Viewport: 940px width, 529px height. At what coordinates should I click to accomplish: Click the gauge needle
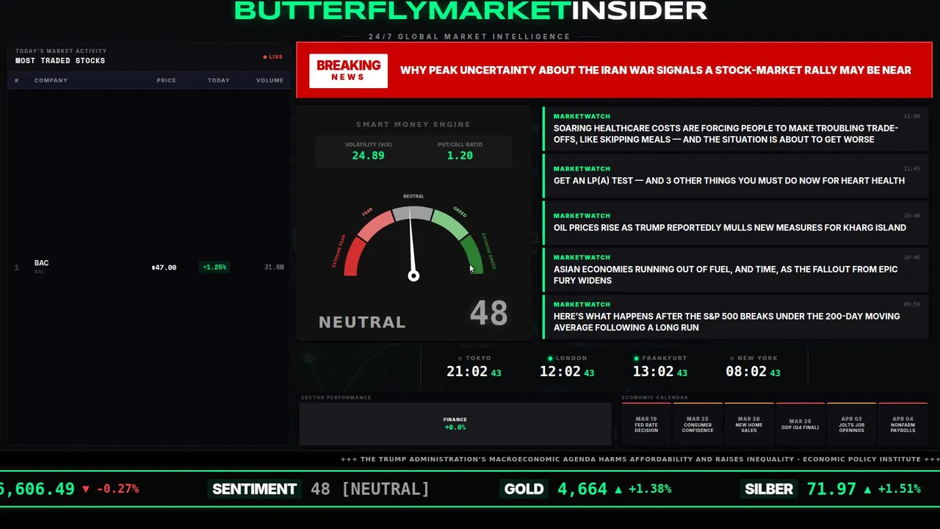click(412, 242)
